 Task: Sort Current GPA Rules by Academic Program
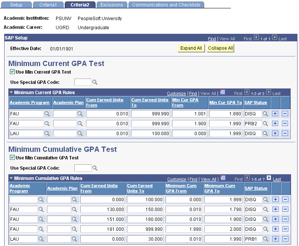[30, 102]
